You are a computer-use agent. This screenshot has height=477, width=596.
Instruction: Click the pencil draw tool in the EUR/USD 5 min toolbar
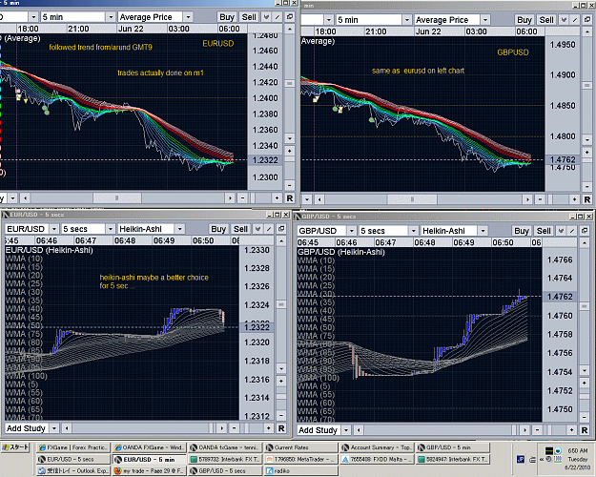[277, 17]
